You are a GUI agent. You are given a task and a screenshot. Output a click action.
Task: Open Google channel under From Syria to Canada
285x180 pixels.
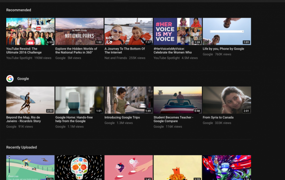[208, 123]
